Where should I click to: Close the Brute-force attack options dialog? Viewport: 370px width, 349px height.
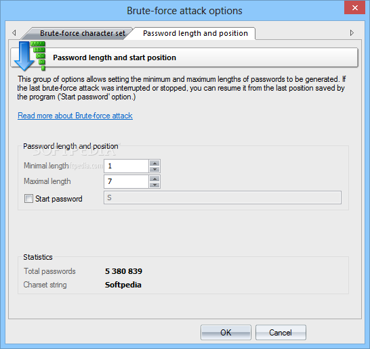[x=354, y=8]
